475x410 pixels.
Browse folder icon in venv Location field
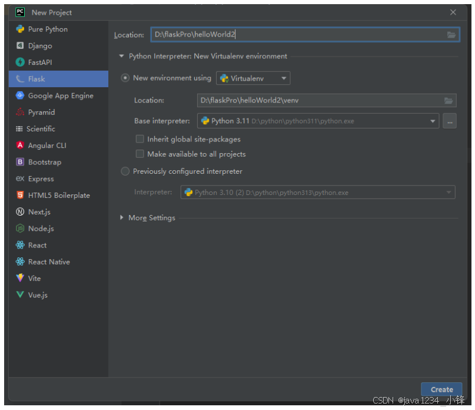[449, 101]
